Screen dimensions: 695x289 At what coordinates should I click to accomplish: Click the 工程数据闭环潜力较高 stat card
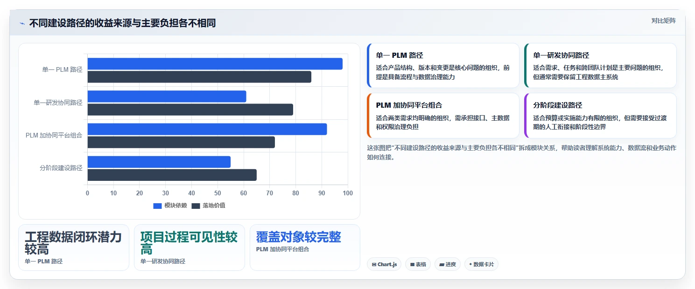click(x=74, y=248)
